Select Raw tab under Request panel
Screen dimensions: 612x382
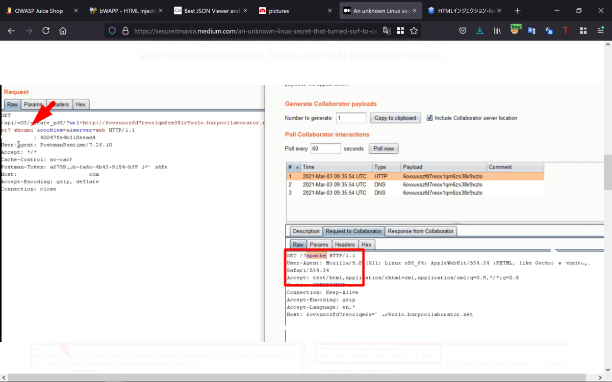pos(12,104)
